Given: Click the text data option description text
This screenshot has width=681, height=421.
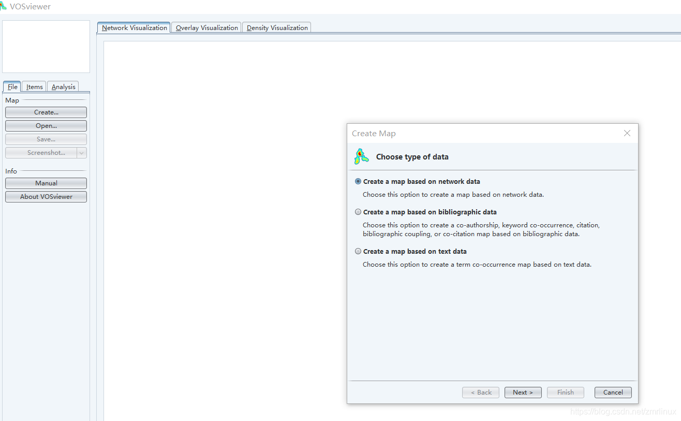Looking at the screenshot, I should pos(477,265).
